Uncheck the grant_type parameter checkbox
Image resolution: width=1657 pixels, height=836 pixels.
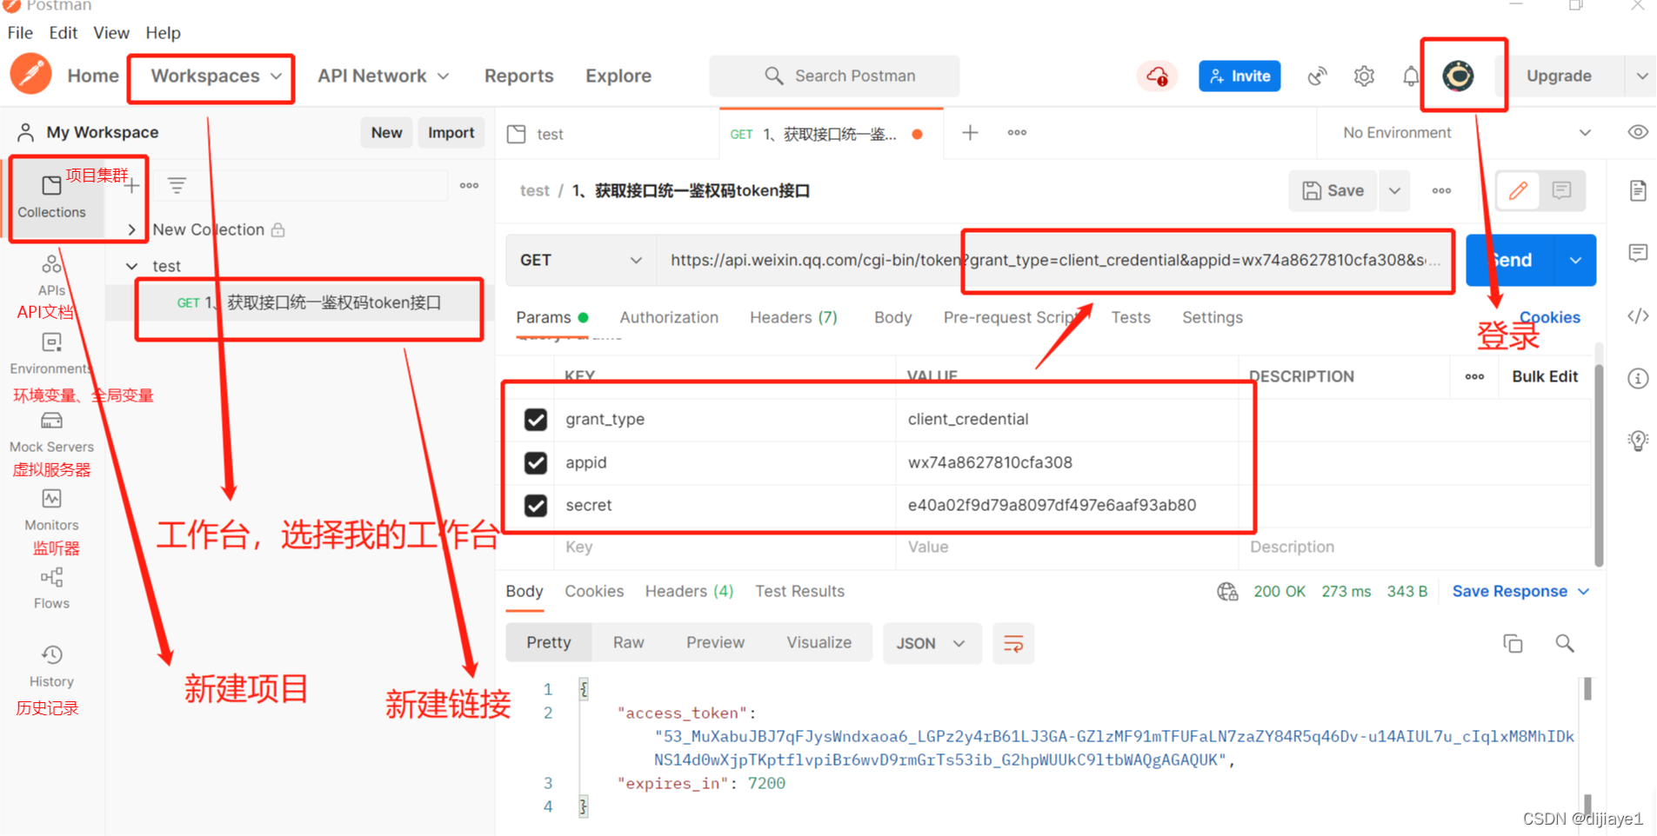[x=536, y=420]
